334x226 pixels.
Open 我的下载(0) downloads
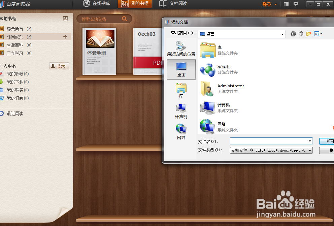[18, 82]
